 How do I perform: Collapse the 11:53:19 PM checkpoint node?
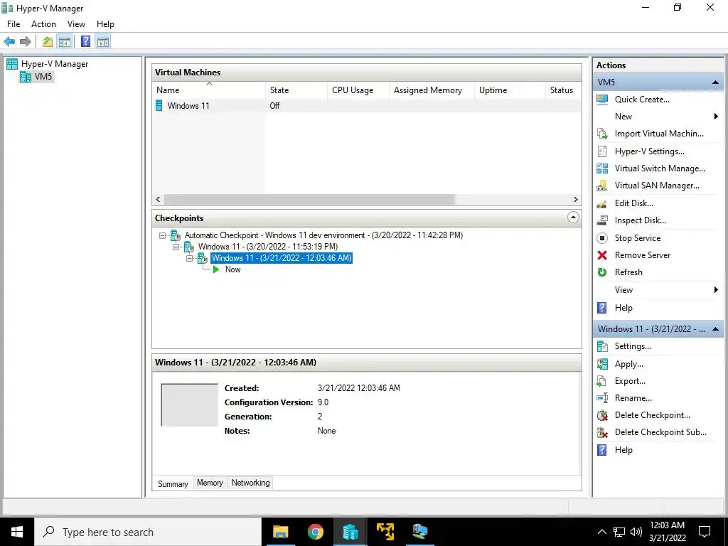[x=176, y=247]
